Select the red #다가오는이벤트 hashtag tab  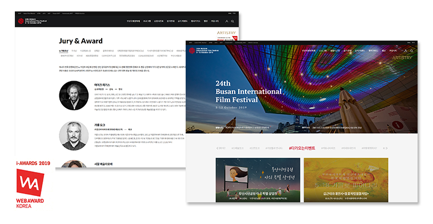tap(302, 149)
